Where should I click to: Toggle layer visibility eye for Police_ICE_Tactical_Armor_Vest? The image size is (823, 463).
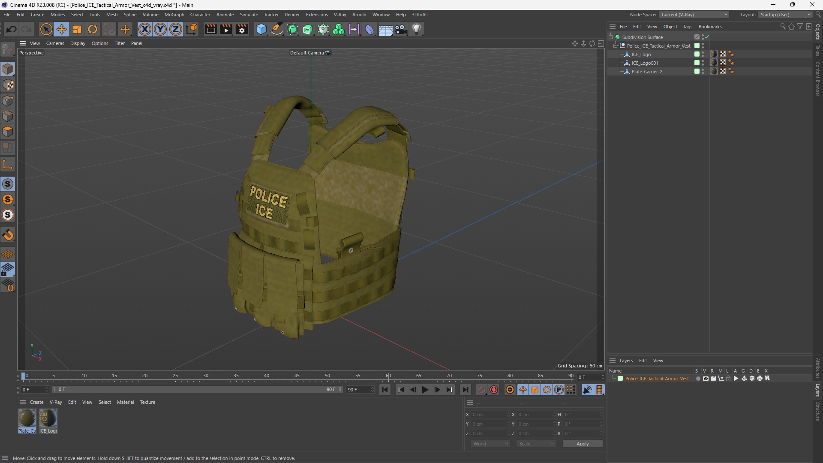(x=706, y=379)
